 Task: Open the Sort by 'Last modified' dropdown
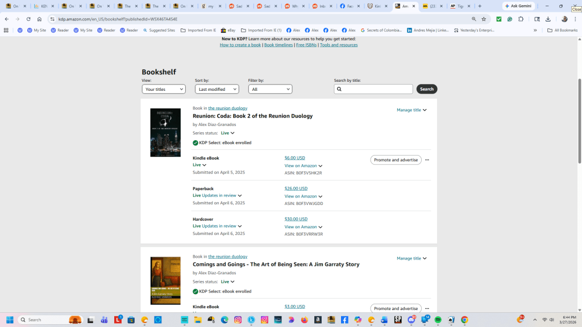[x=217, y=89]
